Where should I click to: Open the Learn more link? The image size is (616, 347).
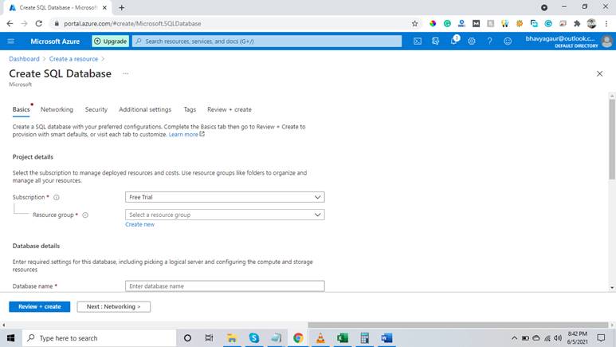pyautogui.click(x=186, y=135)
